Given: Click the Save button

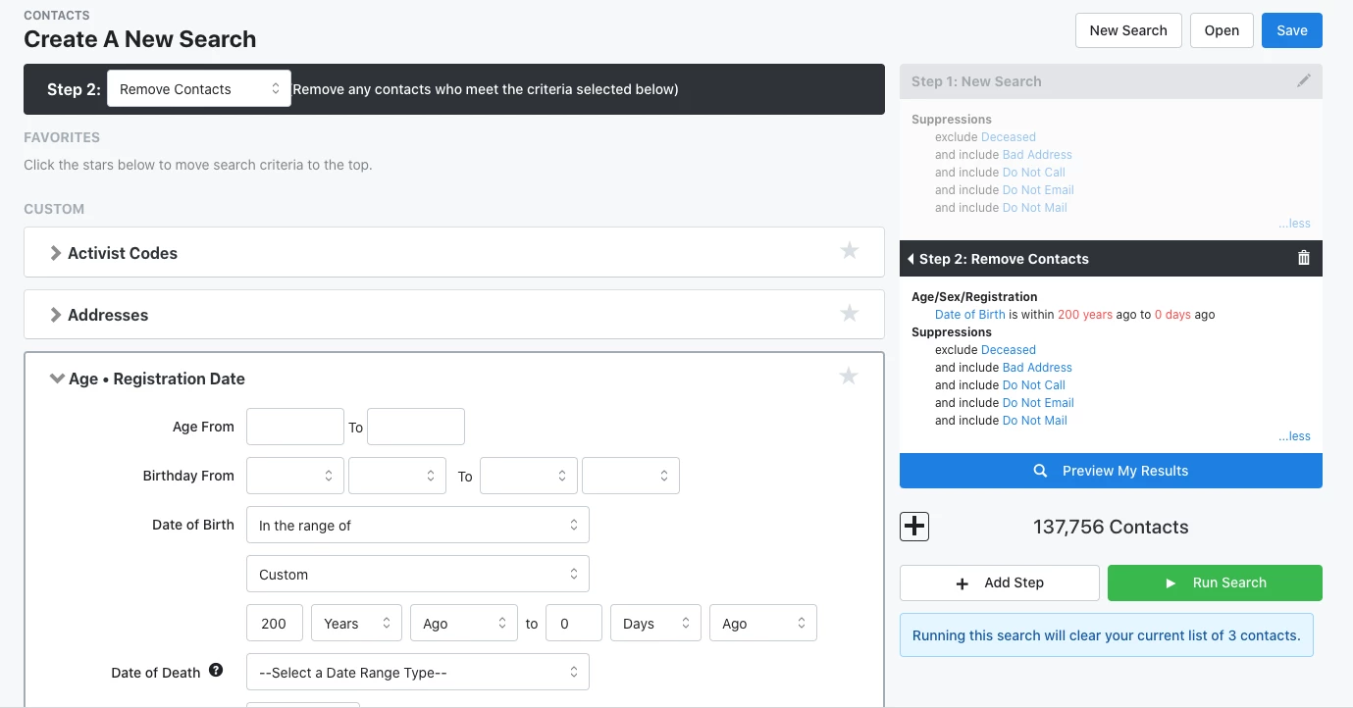Looking at the screenshot, I should pos(1291,30).
